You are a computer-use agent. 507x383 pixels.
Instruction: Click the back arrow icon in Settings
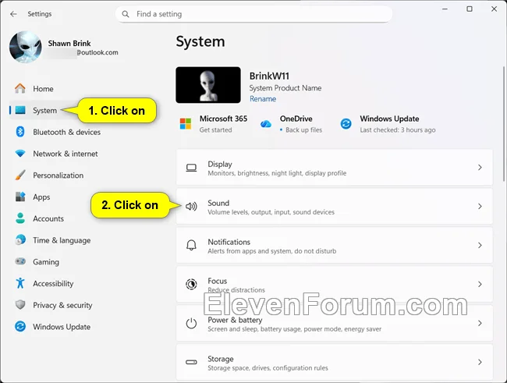(x=13, y=14)
